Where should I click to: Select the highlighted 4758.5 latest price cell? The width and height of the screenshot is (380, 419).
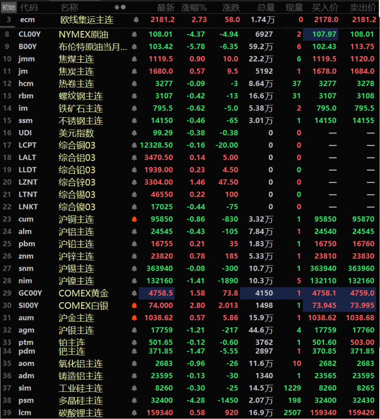tap(157, 293)
